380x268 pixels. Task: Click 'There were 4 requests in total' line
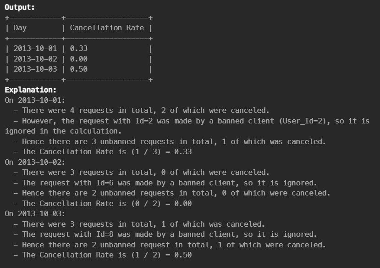(x=142, y=111)
